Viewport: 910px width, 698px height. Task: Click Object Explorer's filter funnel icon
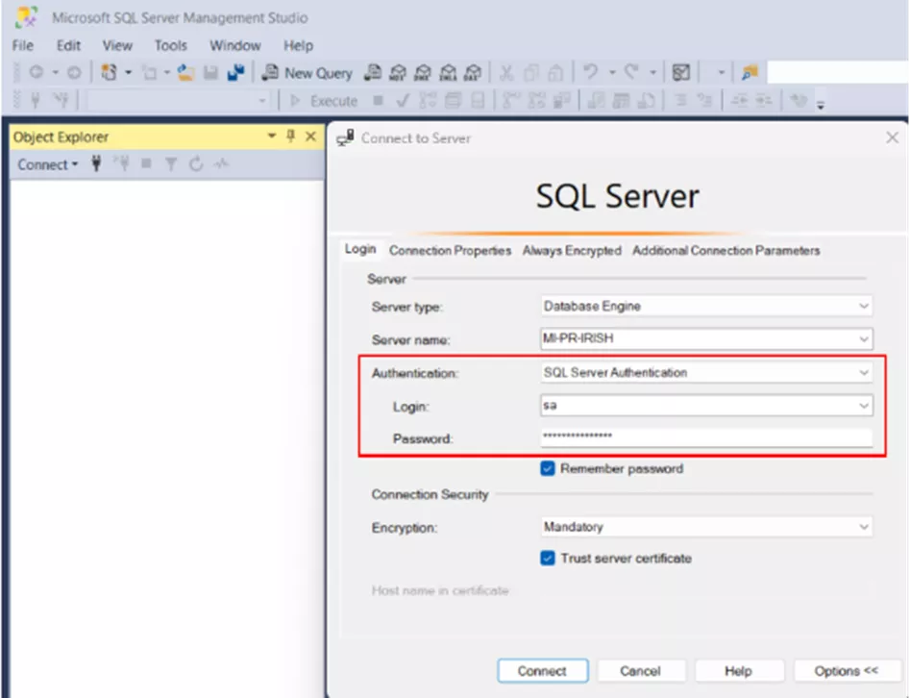click(x=171, y=164)
